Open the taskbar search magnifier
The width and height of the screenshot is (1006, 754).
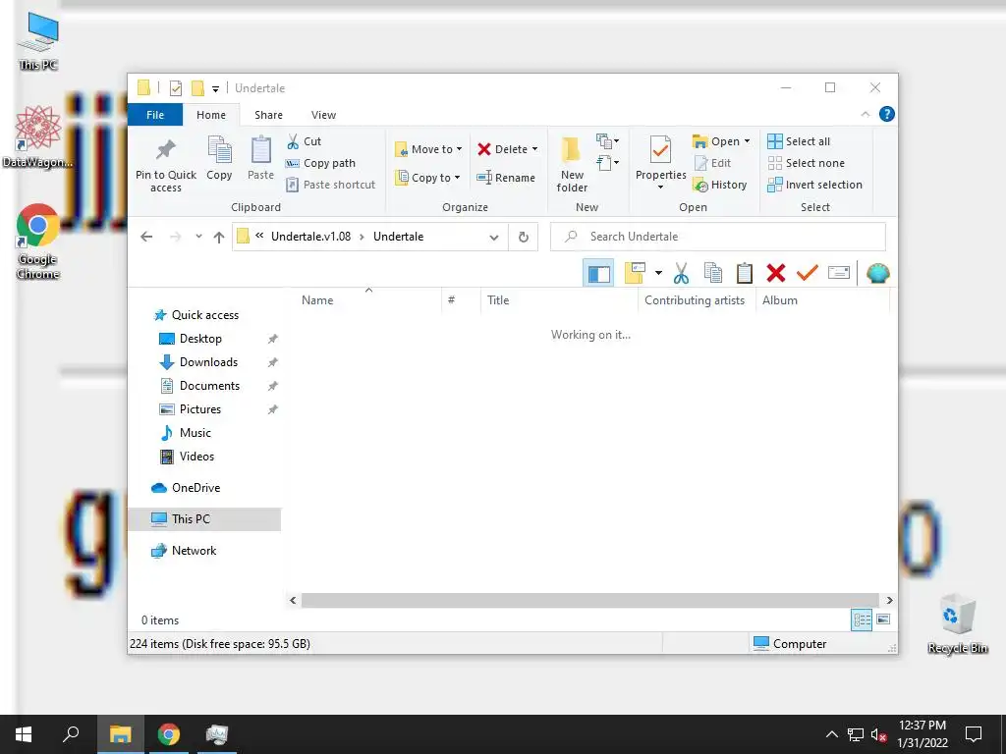click(x=71, y=734)
